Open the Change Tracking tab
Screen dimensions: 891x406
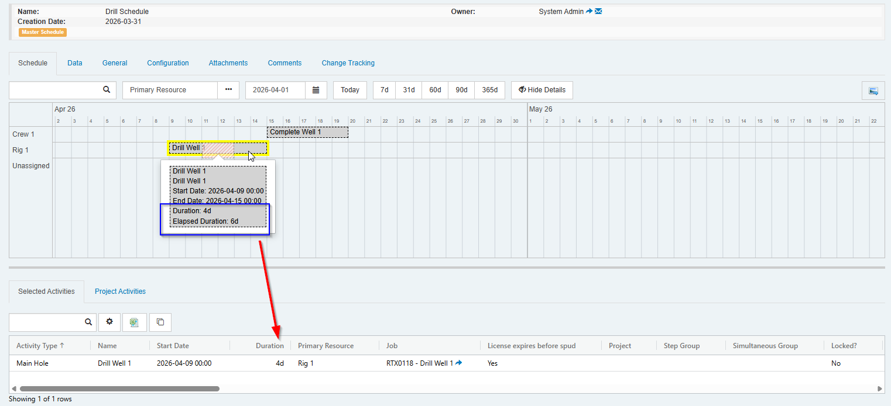point(348,63)
